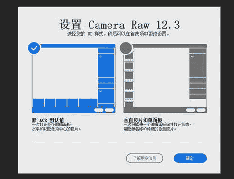This screenshot has width=234, height=179.
Task: Click the 新 ACR 默认值 label
Action: 48,120
